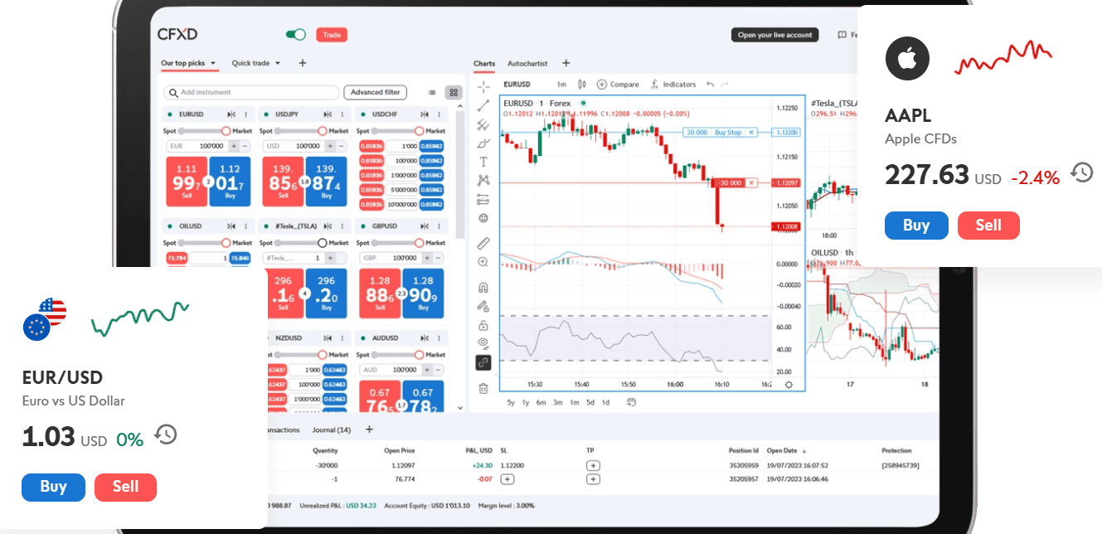
Task: Switch to the Autochartist tab
Action: 527,63
